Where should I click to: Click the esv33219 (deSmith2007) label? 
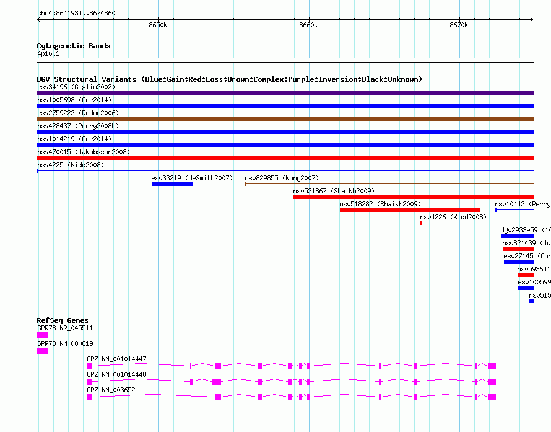pyautogui.click(x=192, y=178)
